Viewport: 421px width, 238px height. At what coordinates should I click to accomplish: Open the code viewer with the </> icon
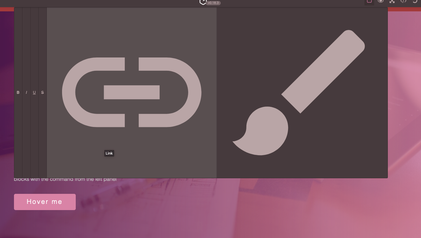pos(403,2)
